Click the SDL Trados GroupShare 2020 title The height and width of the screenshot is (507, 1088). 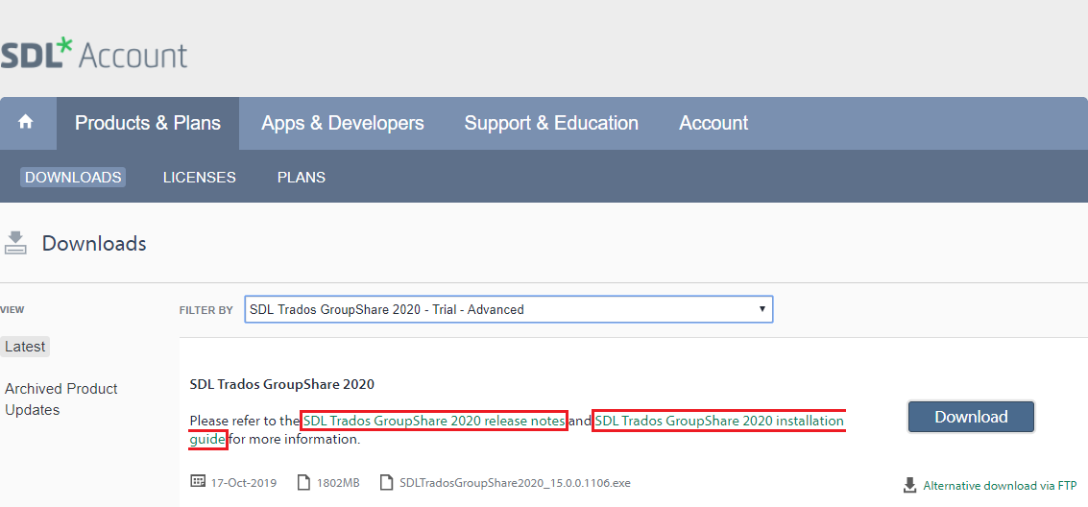[x=281, y=384]
